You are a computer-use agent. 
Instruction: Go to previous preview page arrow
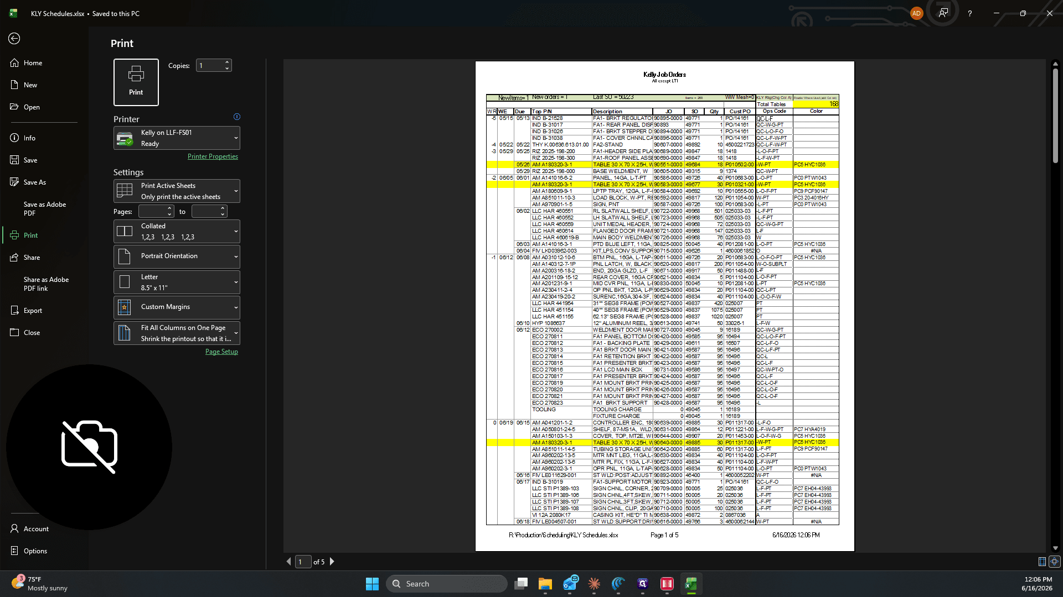click(x=288, y=562)
